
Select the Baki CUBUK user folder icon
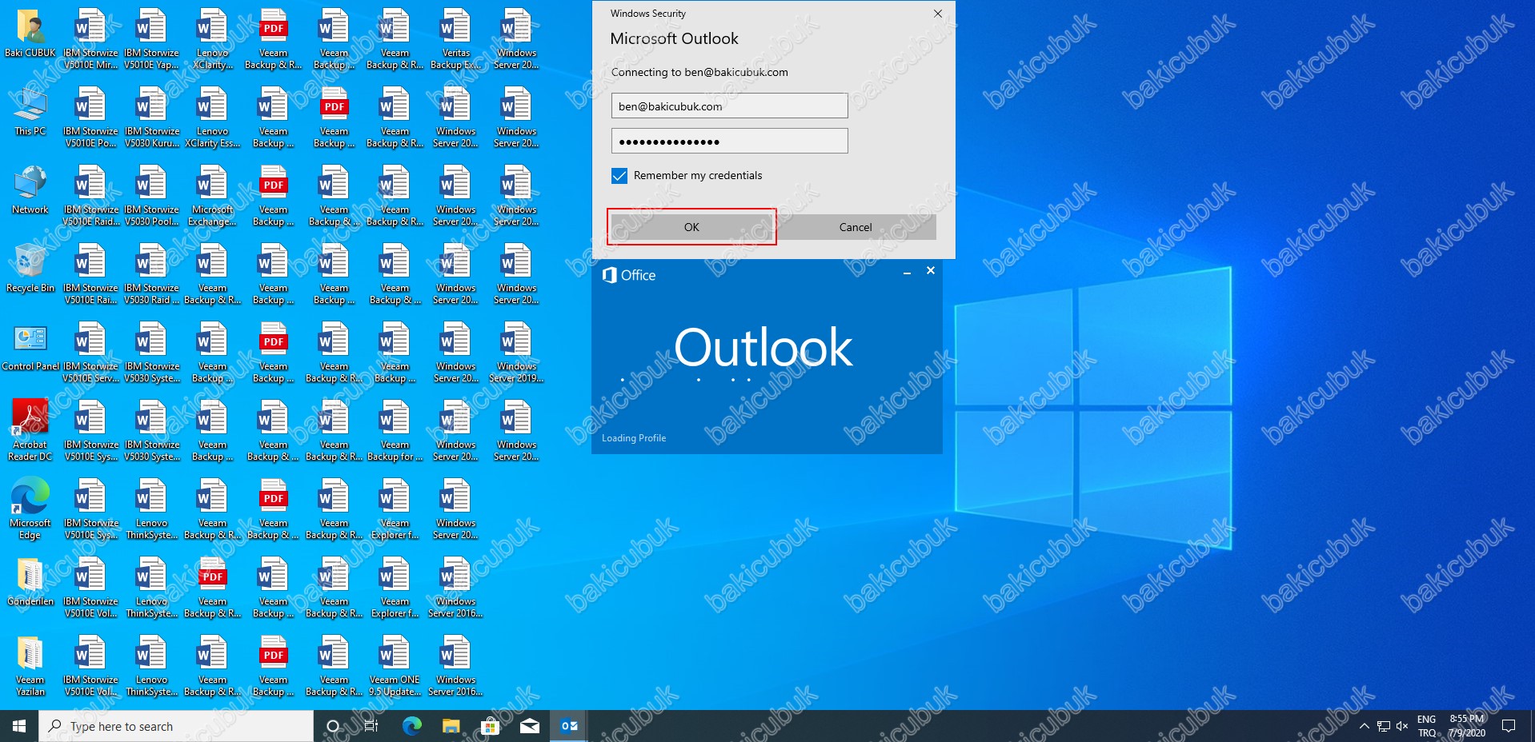tap(30, 34)
